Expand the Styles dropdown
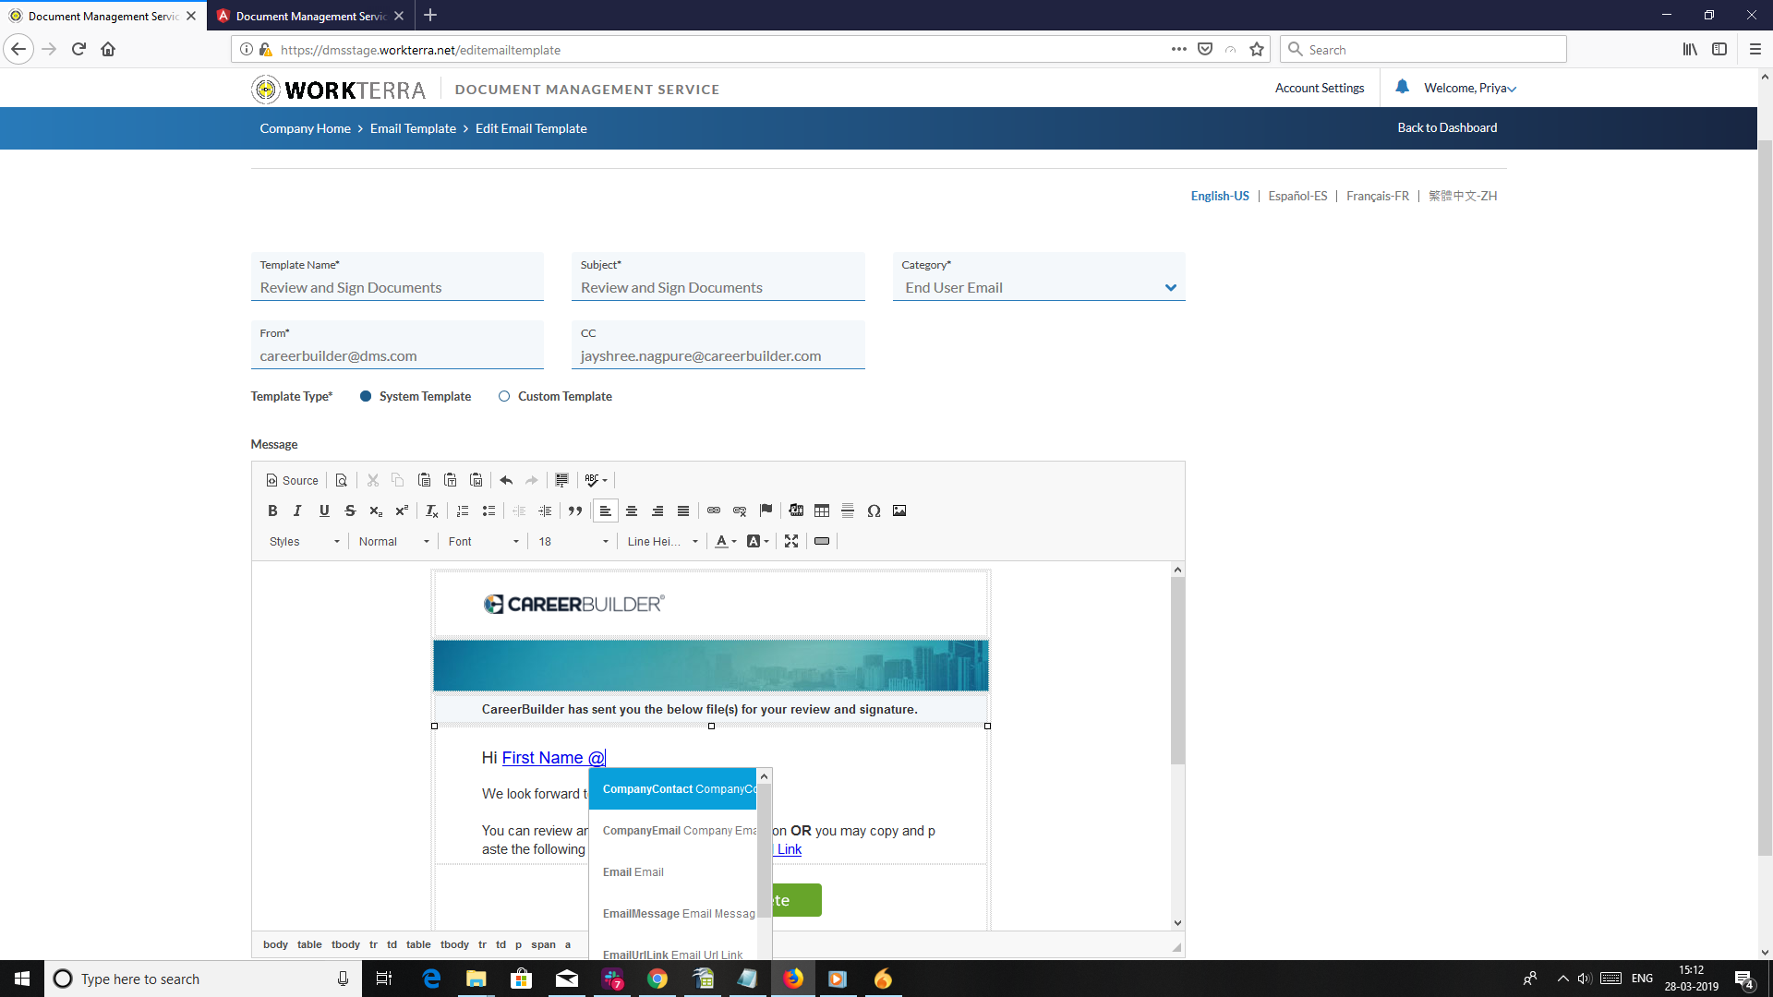Image resolution: width=1773 pixels, height=997 pixels. (305, 541)
